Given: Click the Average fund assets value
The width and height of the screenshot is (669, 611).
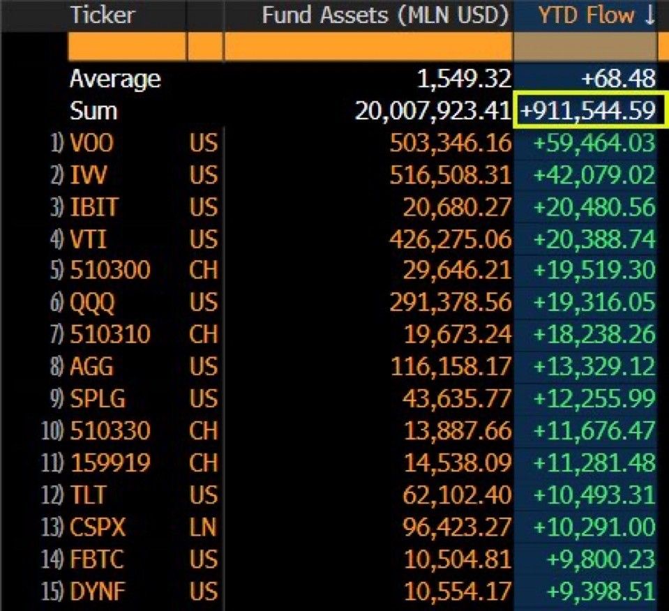Looking at the screenshot, I should click(x=464, y=79).
